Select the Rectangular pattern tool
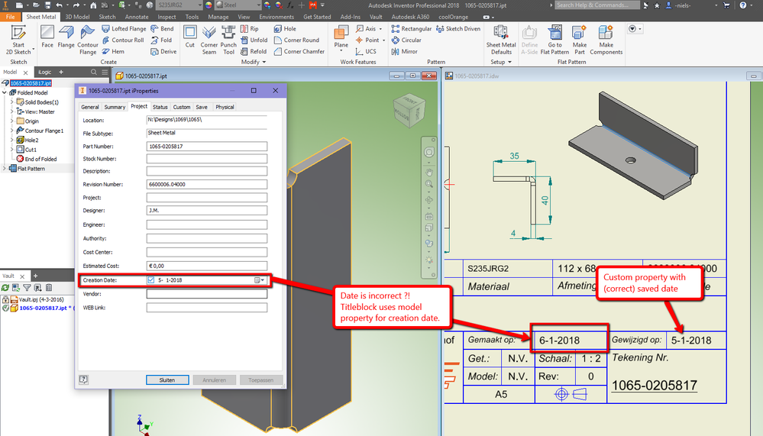The width and height of the screenshot is (763, 436). click(411, 29)
